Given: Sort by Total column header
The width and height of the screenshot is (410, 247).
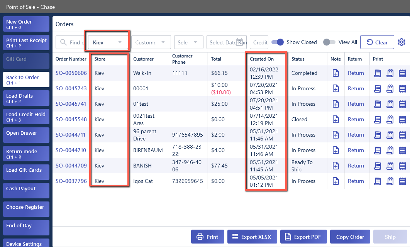Looking at the screenshot, I should (x=216, y=59).
